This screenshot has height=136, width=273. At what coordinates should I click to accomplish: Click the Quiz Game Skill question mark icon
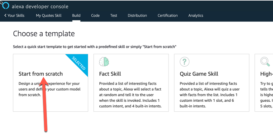point(185,62)
